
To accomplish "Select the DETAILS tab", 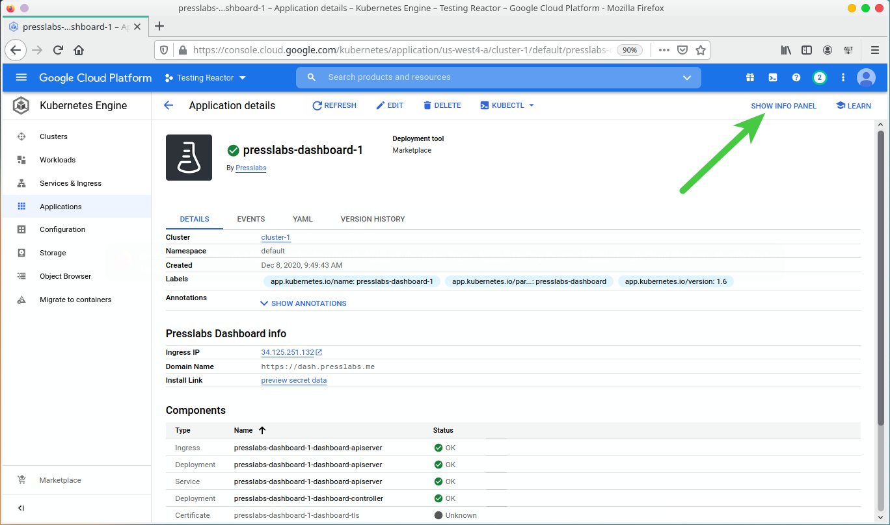I will pos(195,219).
